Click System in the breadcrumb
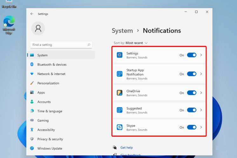 tap(122, 31)
